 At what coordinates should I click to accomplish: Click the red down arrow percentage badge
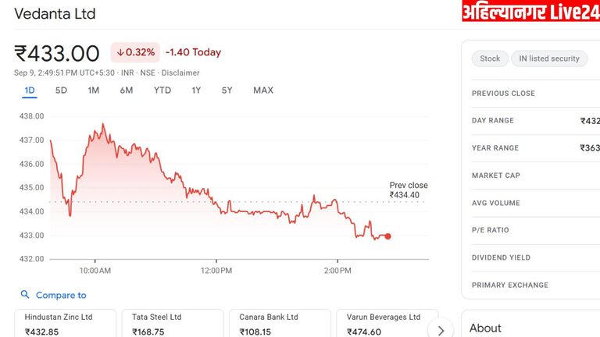[135, 52]
